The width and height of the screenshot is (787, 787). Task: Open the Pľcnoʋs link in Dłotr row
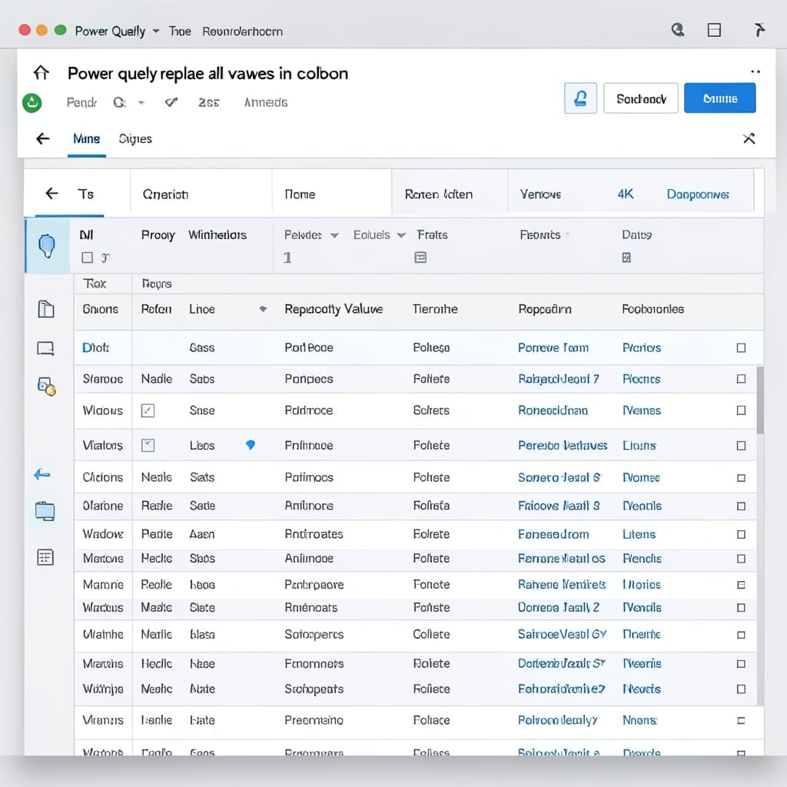pos(642,348)
